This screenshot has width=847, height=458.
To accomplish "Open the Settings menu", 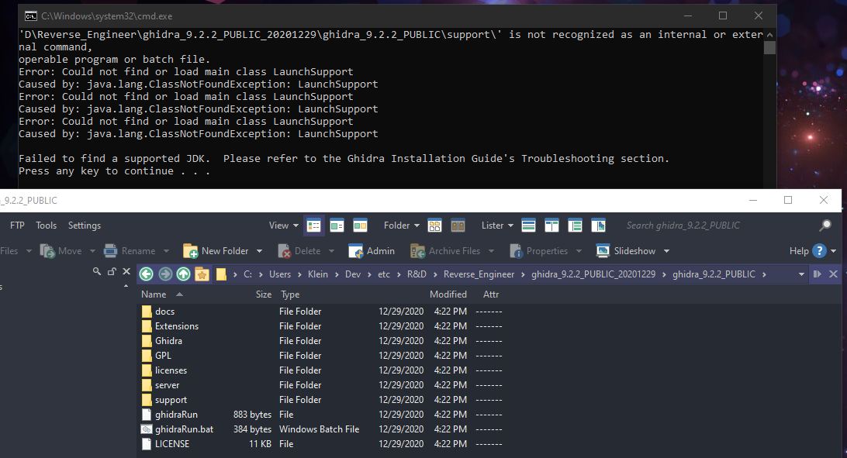I will click(85, 226).
